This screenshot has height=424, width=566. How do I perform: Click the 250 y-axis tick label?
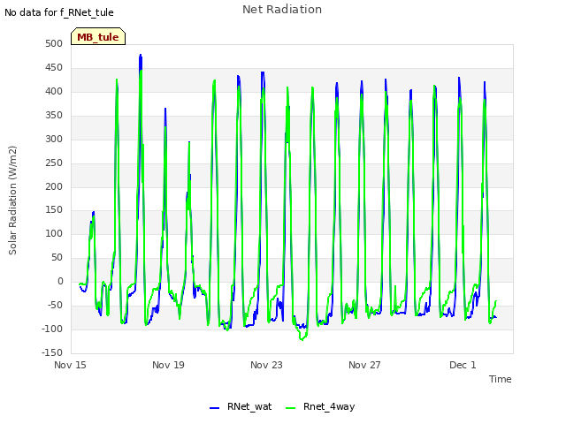tap(54, 163)
